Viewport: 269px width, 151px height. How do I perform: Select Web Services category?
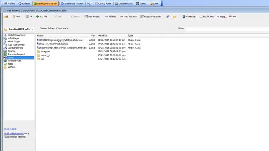15,60
